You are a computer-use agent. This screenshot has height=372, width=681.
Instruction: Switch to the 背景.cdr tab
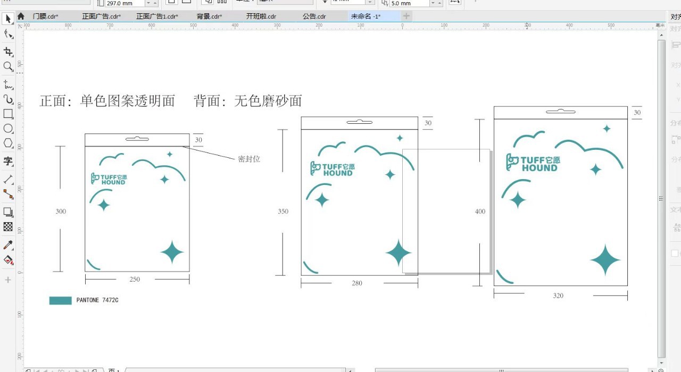(209, 16)
